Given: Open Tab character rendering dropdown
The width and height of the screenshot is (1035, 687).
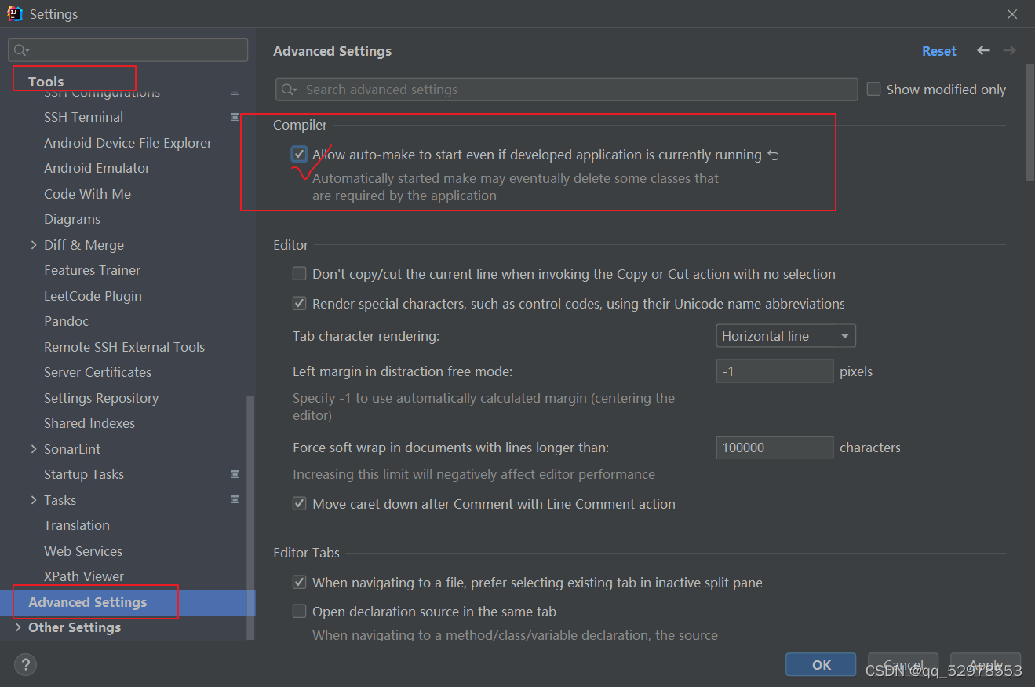Looking at the screenshot, I should [785, 336].
